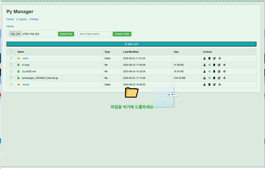Toggle the select-all checkbox in table header
Screen dimensions: 265x169
tap(11, 52)
